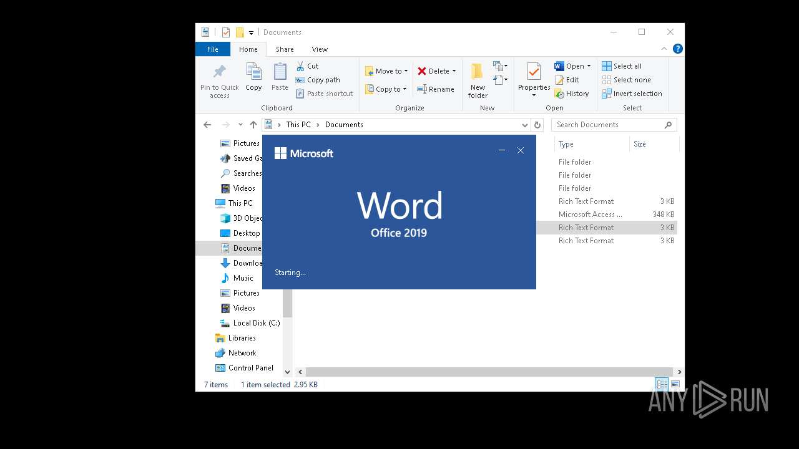The width and height of the screenshot is (799, 449).
Task: Click This PC in the address bar
Action: tap(298, 125)
